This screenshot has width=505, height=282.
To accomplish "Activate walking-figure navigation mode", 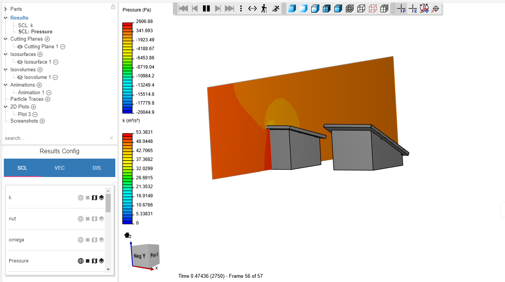I will coord(264,8).
